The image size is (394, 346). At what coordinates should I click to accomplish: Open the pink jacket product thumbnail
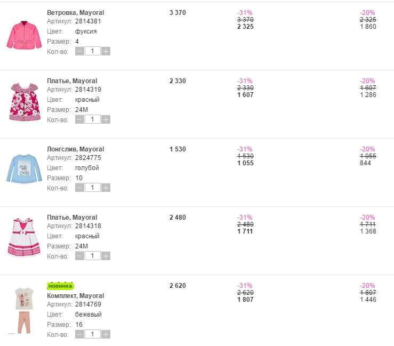pos(24,35)
